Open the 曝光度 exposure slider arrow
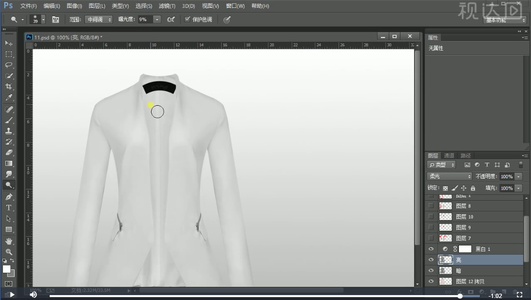 point(157,19)
